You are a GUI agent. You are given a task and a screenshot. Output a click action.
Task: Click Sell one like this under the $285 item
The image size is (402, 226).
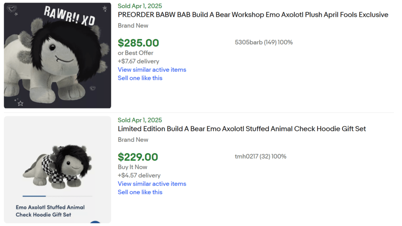[140, 78]
